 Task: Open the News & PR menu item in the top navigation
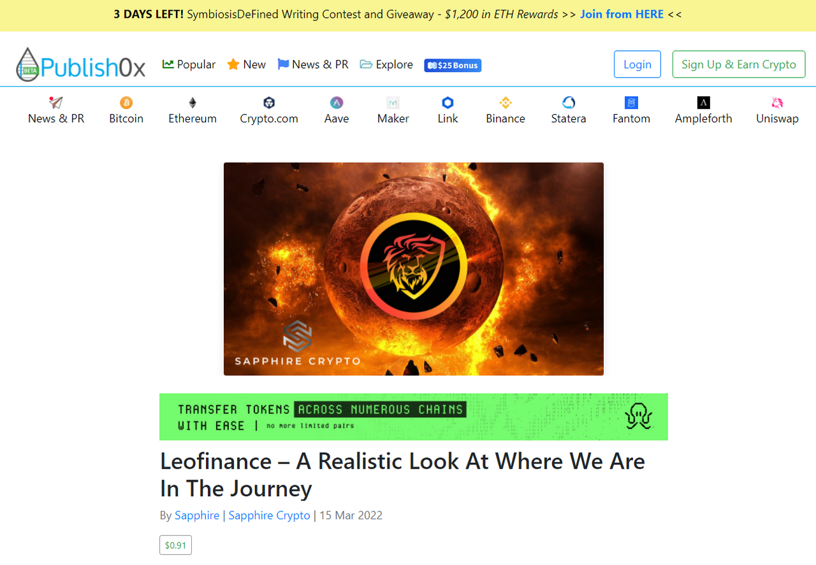(x=313, y=64)
